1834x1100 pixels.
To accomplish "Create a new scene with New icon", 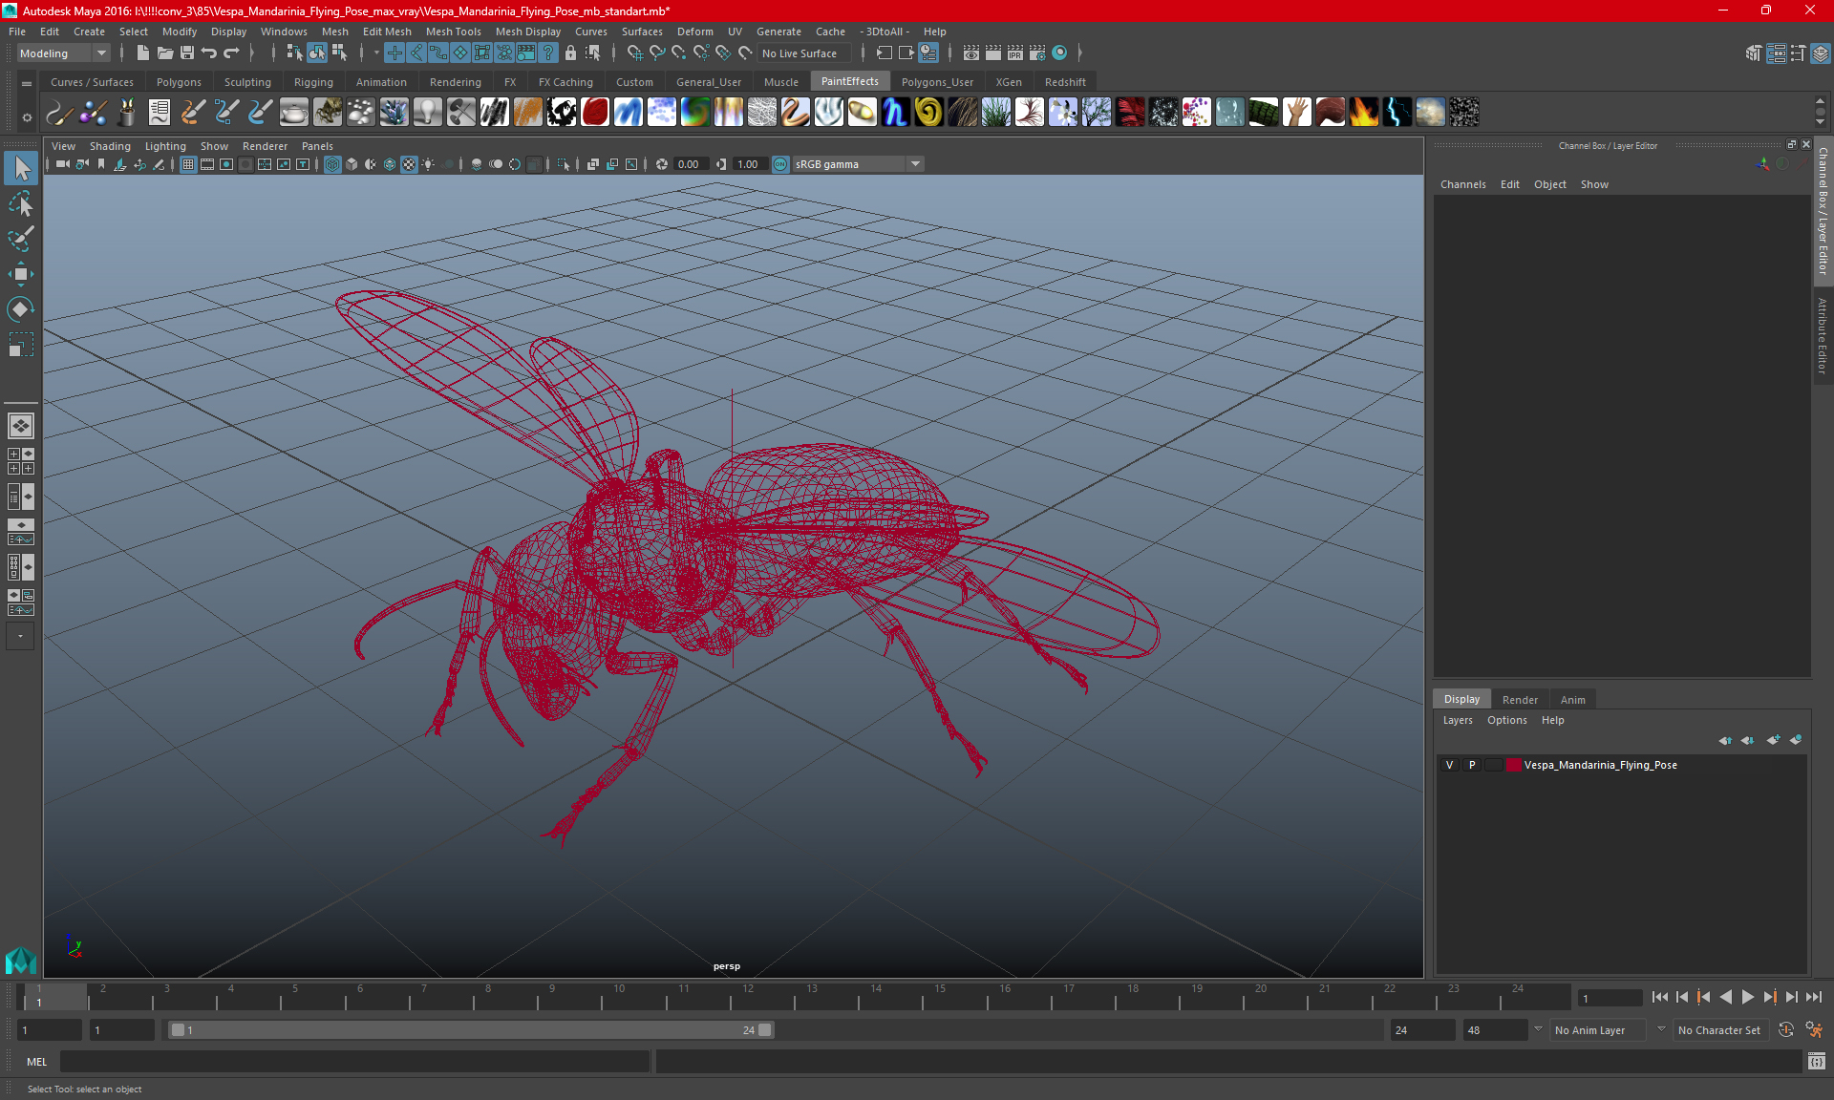I will pyautogui.click(x=142, y=53).
